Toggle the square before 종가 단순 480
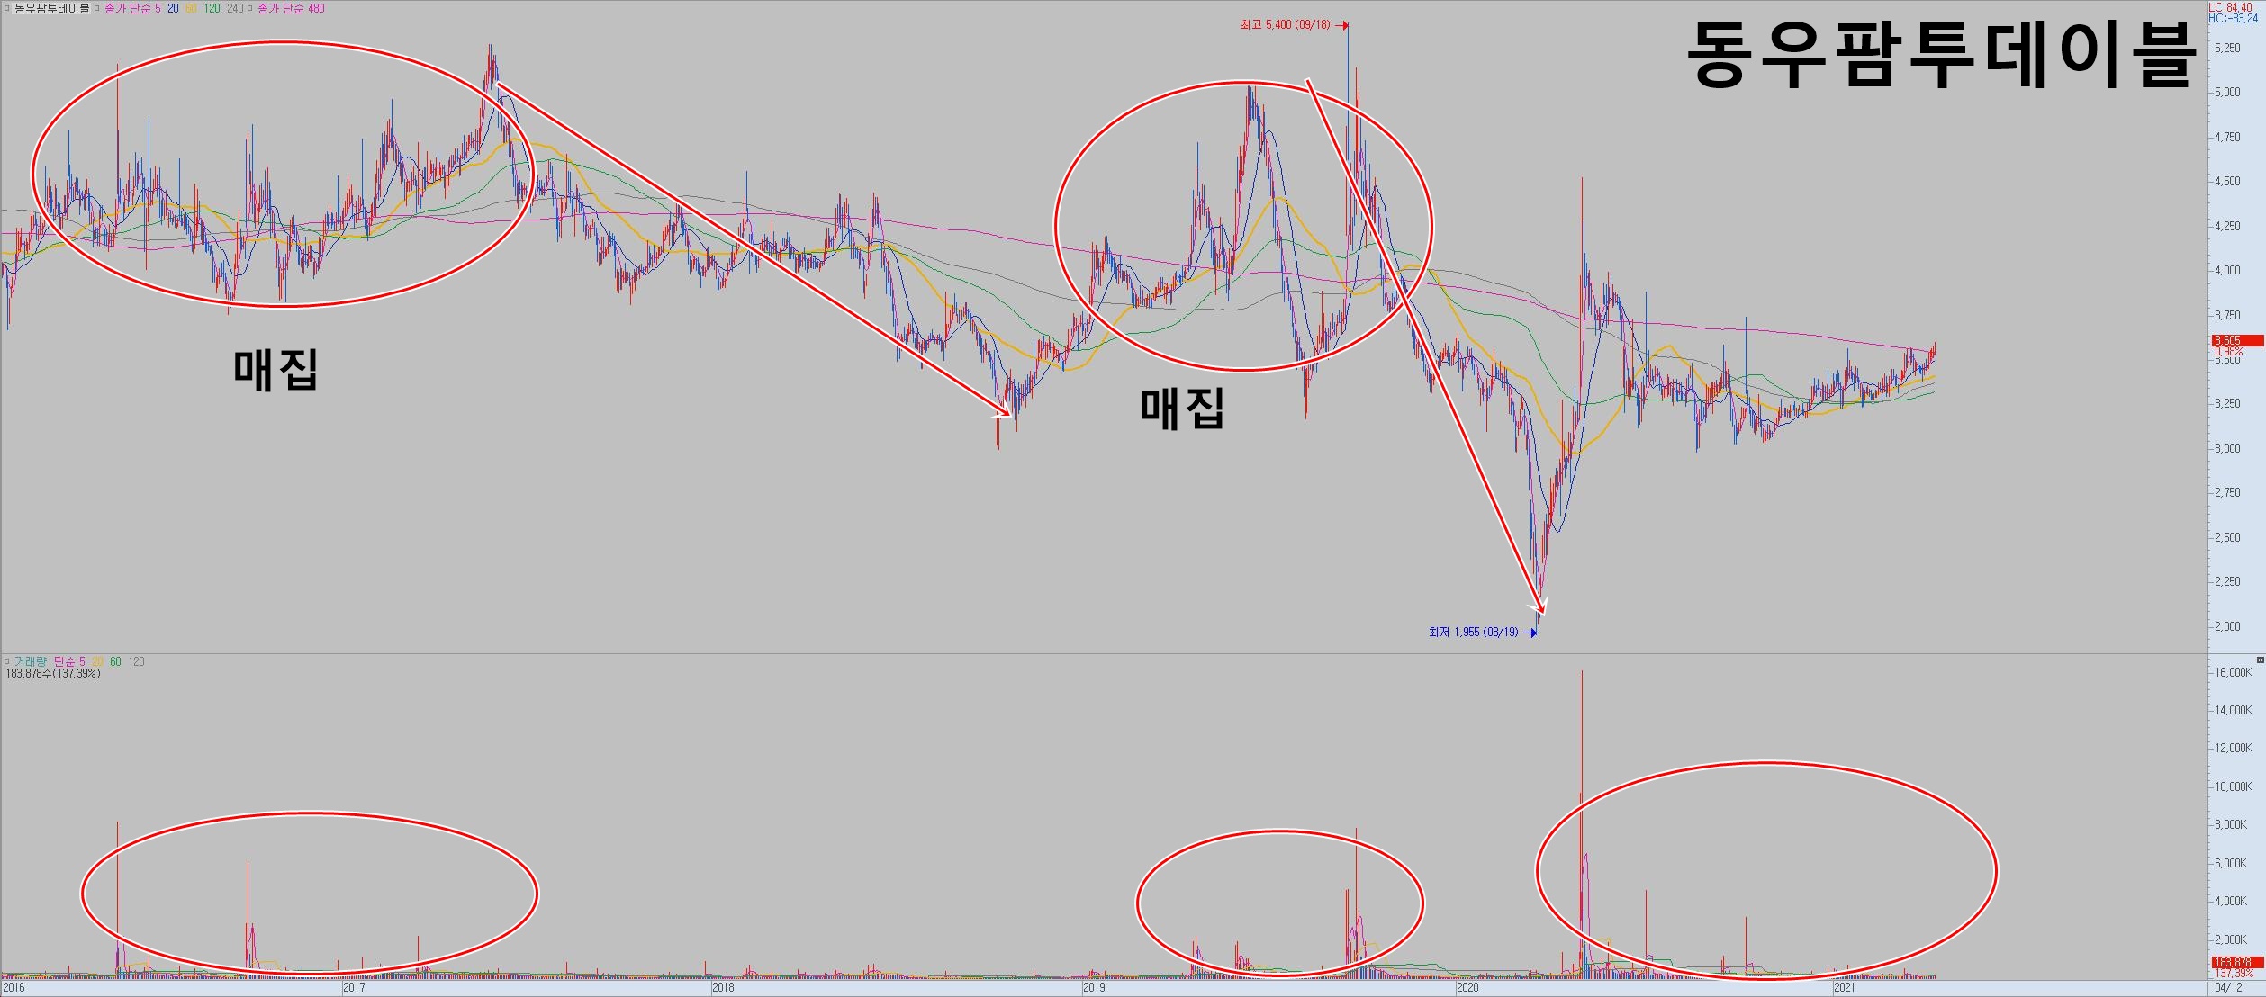 (250, 8)
